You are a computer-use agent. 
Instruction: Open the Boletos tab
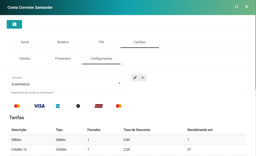[x=63, y=42]
